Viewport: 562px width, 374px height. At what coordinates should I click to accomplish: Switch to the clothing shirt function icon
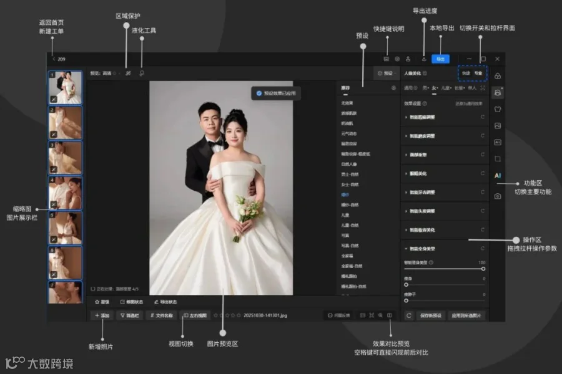pos(498,109)
